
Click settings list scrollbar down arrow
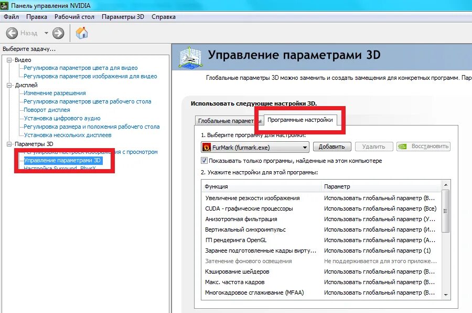446,295
